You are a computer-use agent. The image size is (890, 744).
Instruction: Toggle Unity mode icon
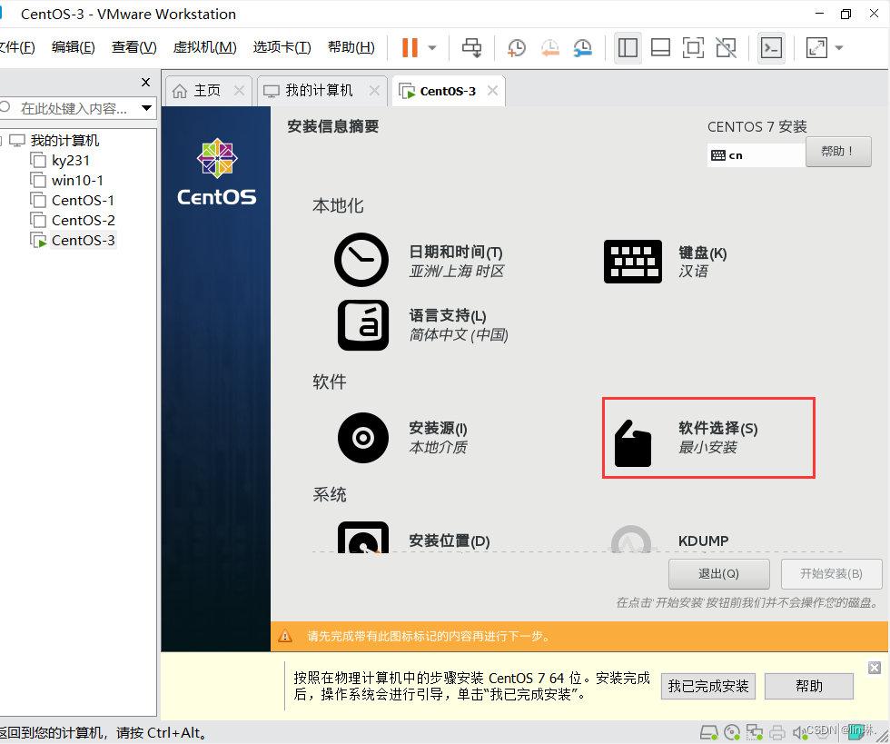pyautogui.click(x=726, y=48)
